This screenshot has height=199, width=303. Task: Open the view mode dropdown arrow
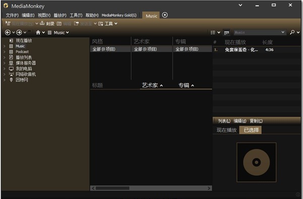pyautogui.click(x=219, y=32)
